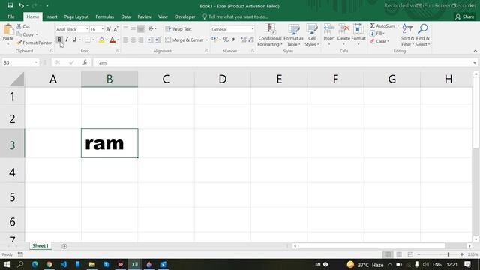Click the Orientation text rotation icon
Image resolution: width=480 pixels, height=270 pixels.
pyautogui.click(x=151, y=28)
